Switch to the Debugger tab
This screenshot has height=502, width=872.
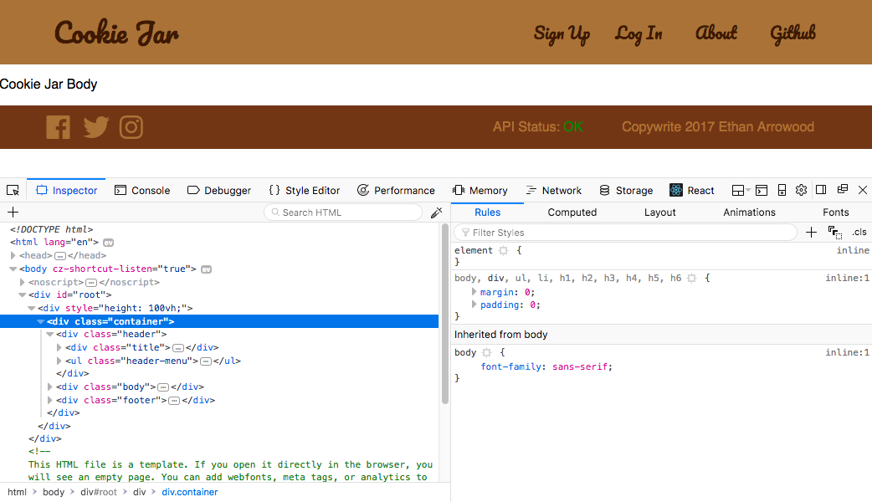[219, 190]
